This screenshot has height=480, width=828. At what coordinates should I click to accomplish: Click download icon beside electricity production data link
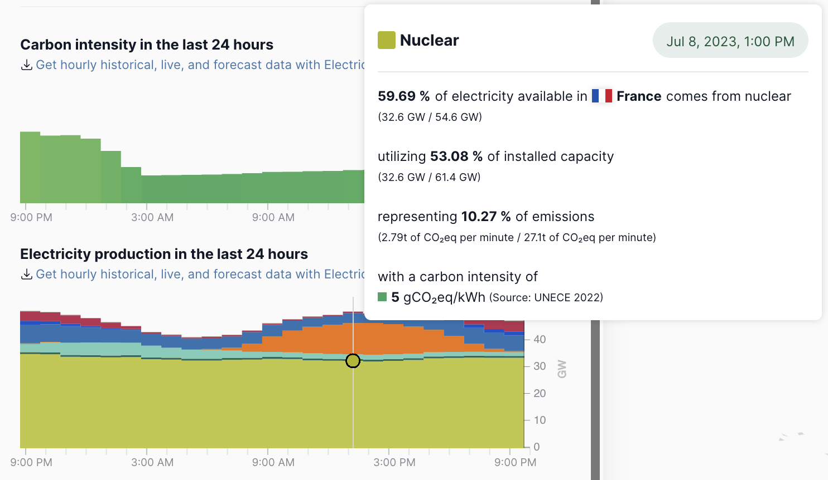point(26,275)
